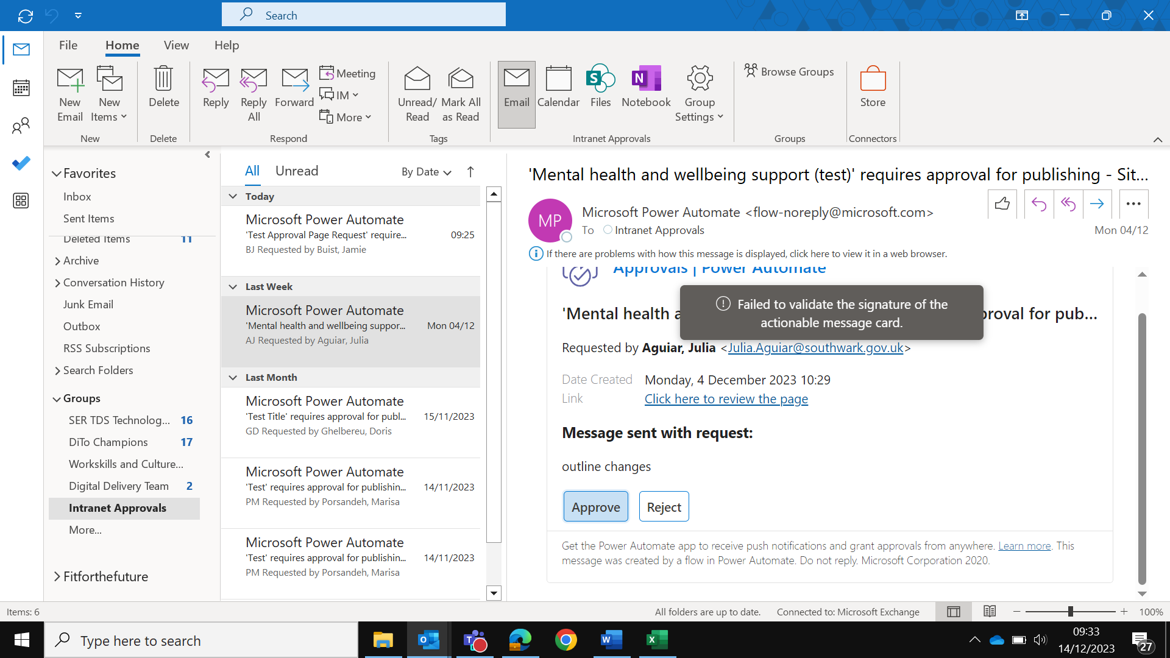This screenshot has width=1170, height=658.
Task: Switch to Reading view in status bar
Action: pyautogui.click(x=990, y=611)
